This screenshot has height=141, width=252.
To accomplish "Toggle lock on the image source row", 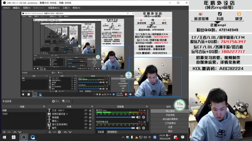I will coord(90,124).
